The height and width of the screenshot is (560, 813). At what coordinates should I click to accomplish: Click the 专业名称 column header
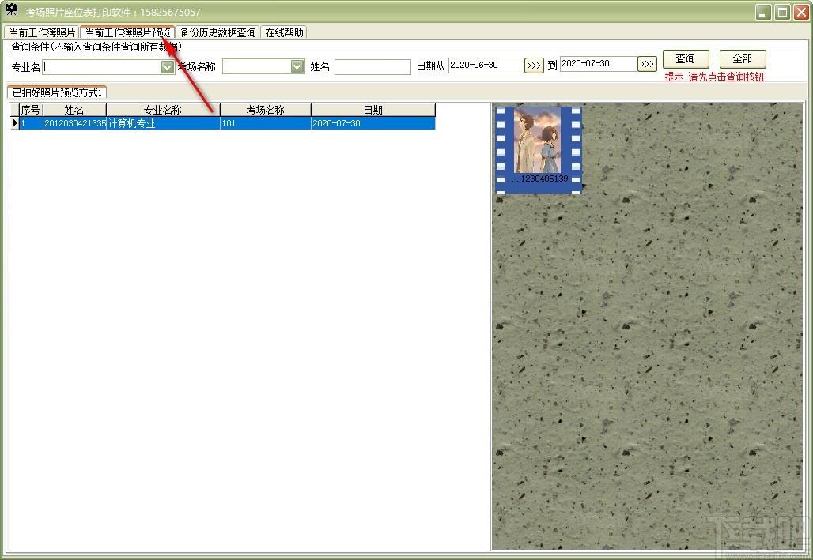pyautogui.click(x=163, y=110)
